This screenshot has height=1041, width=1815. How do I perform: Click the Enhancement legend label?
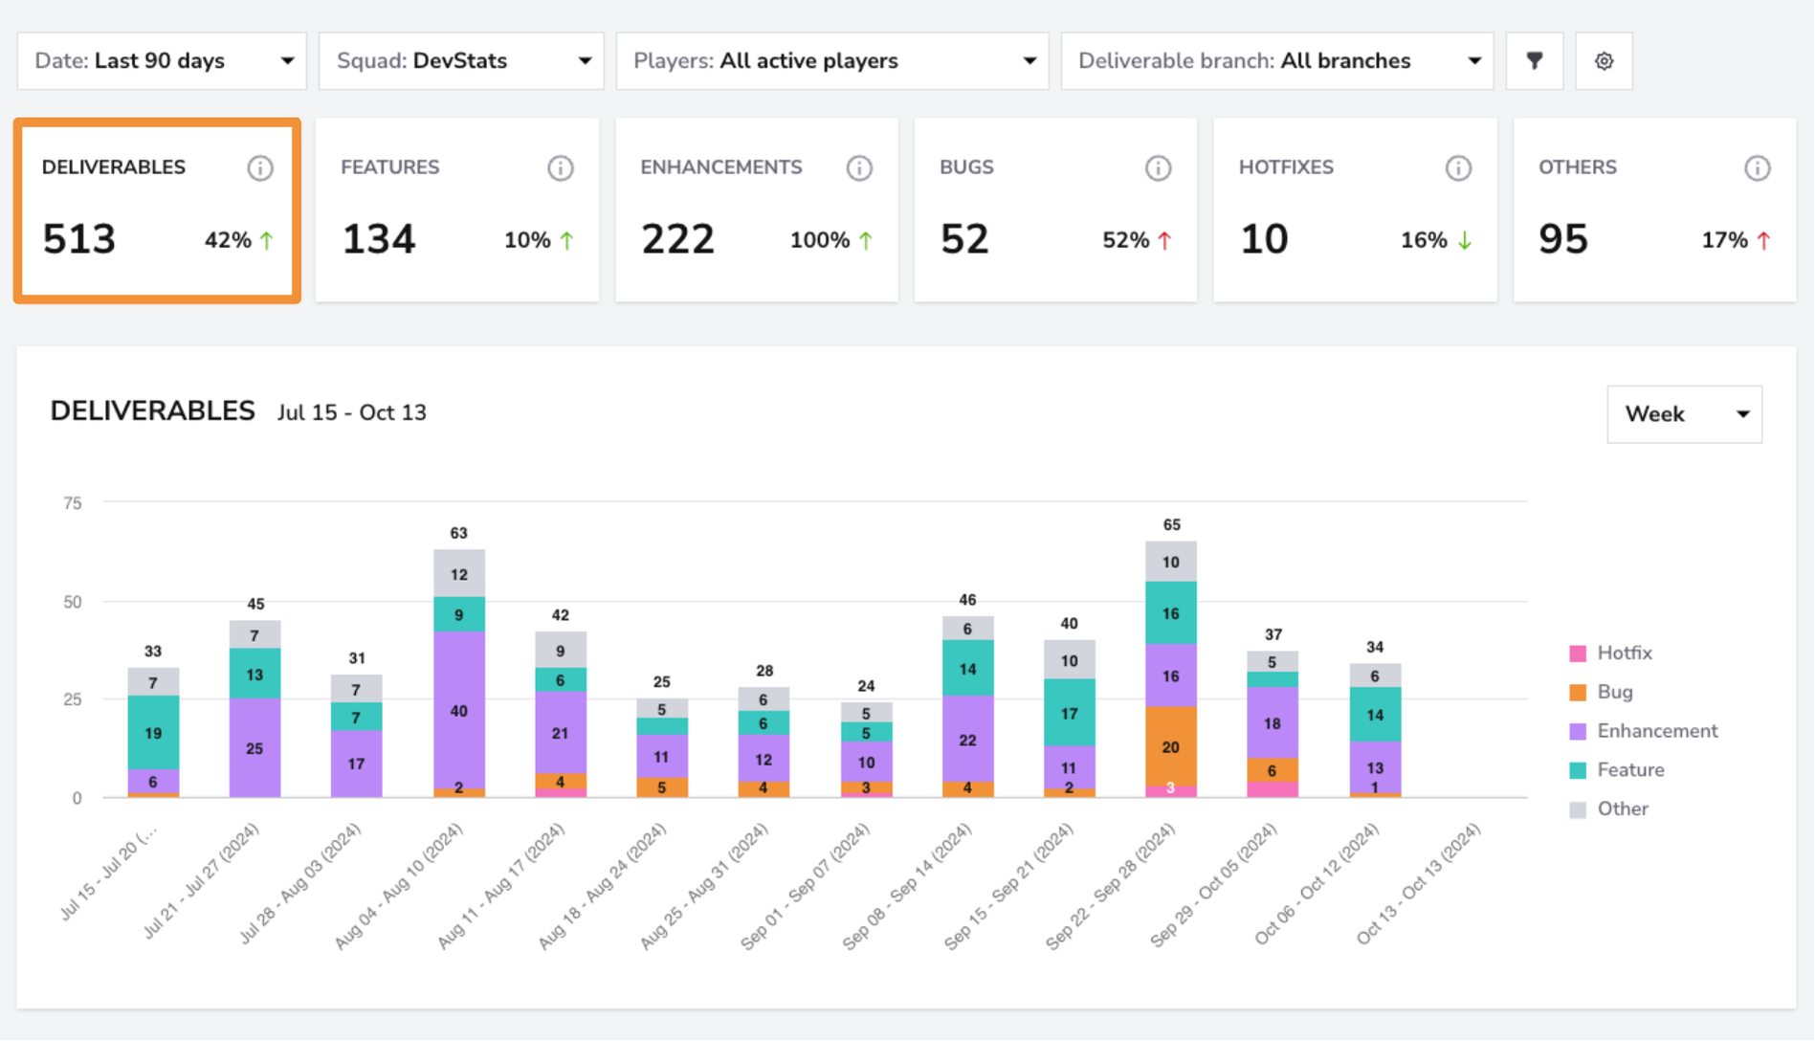click(x=1657, y=732)
